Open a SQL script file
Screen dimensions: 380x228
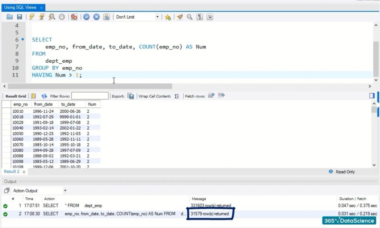tap(10, 17)
